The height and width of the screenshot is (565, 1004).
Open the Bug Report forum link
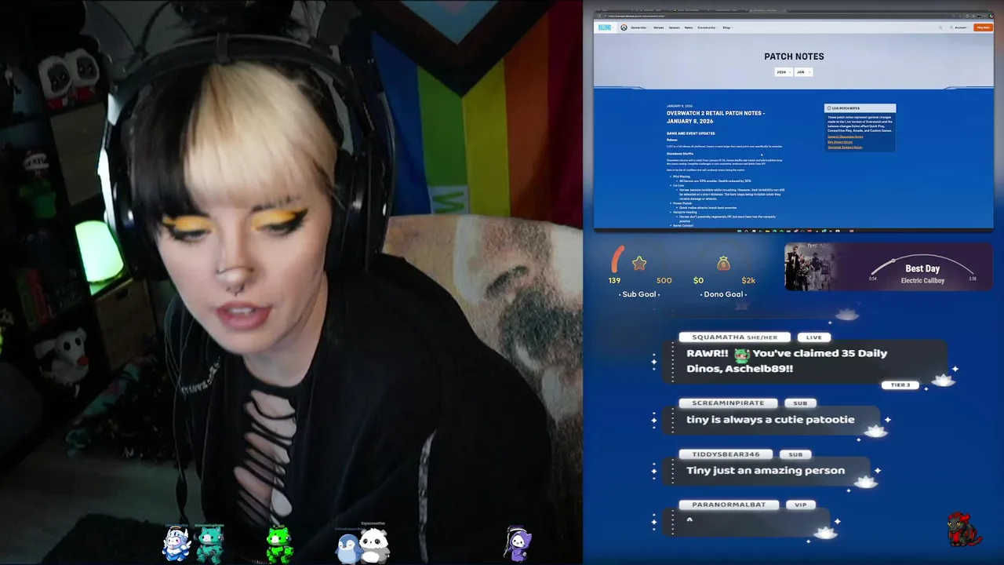coord(839,142)
